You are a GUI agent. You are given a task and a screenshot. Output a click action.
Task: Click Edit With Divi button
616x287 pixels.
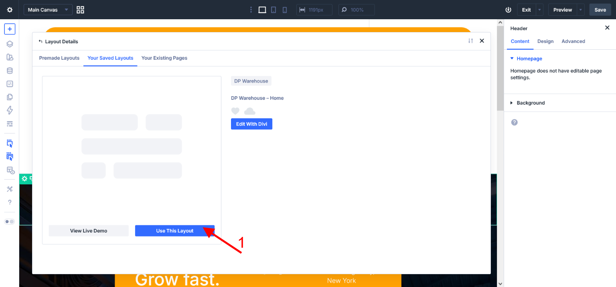click(x=251, y=124)
